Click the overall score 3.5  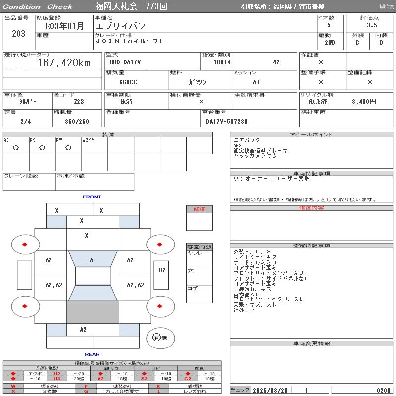[x=372, y=25]
